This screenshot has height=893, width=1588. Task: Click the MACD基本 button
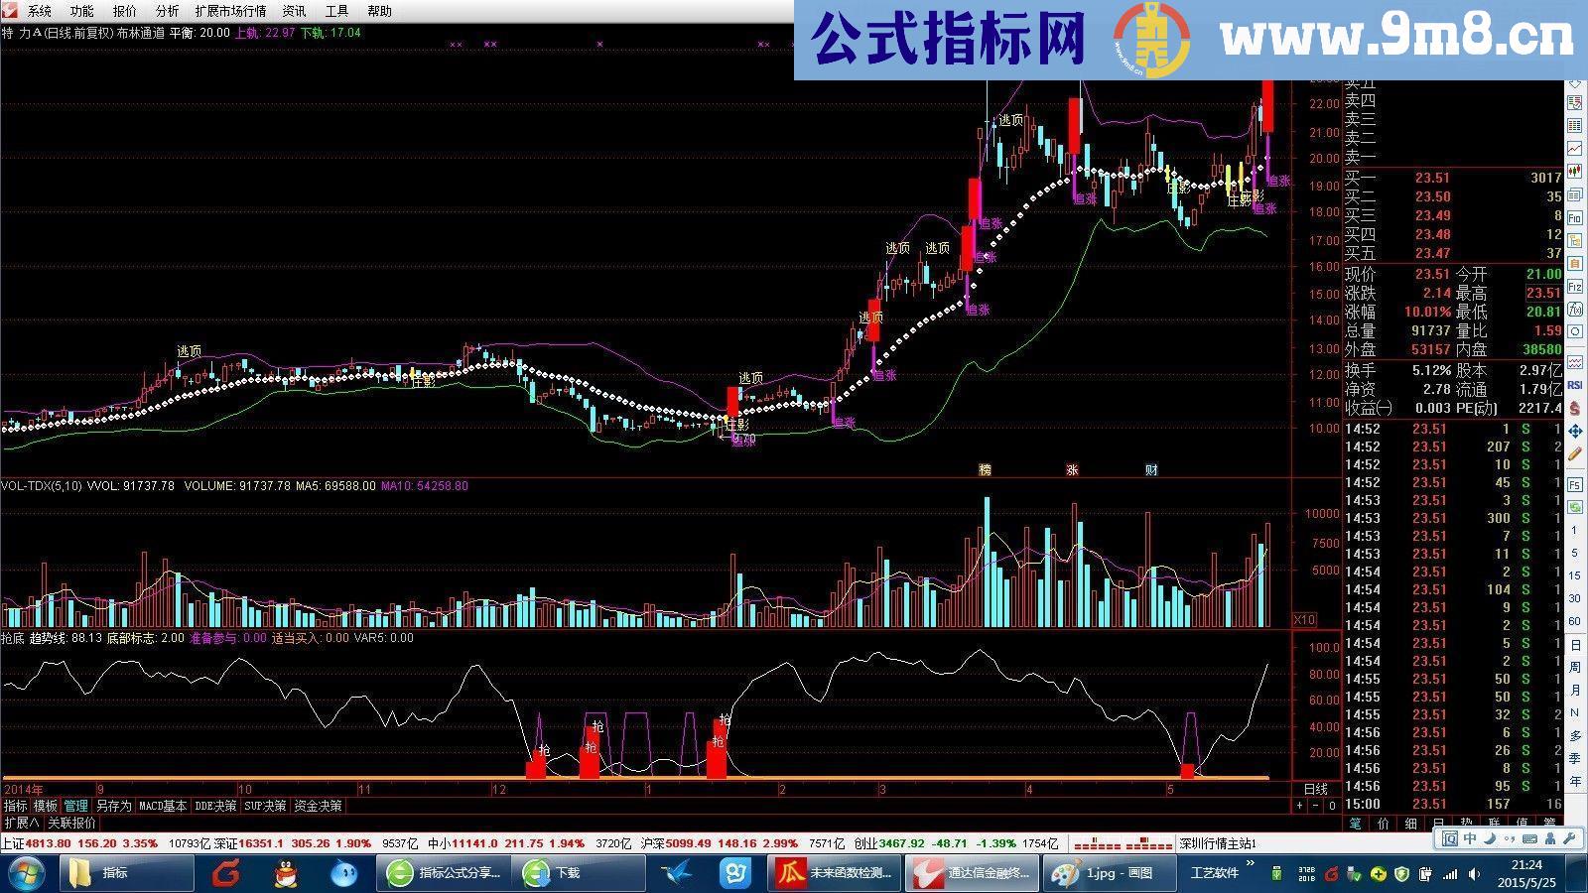coord(164,806)
